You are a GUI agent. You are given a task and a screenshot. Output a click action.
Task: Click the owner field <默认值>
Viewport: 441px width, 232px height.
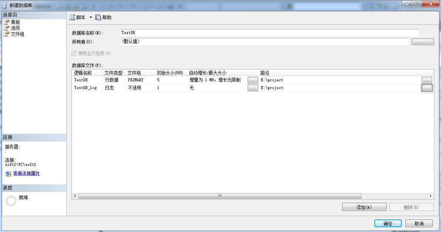265,41
